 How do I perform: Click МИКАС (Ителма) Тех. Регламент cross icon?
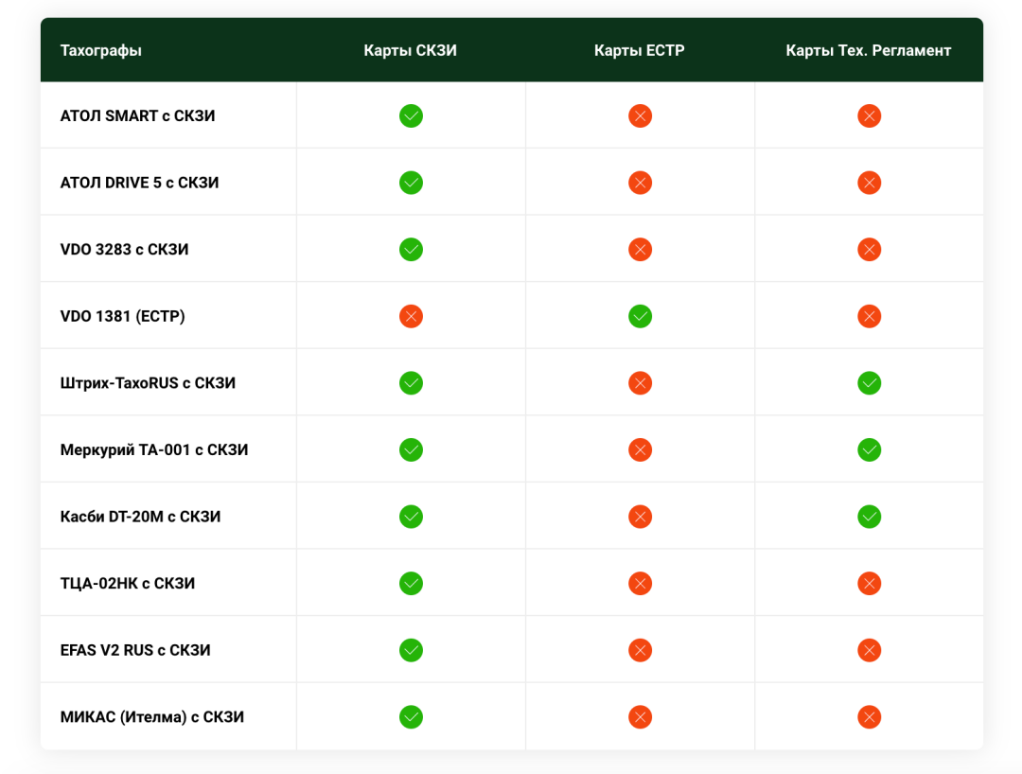869,716
